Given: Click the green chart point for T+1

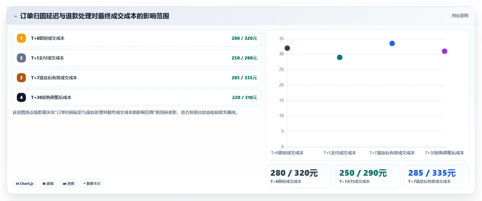Looking at the screenshot, I should [340, 57].
